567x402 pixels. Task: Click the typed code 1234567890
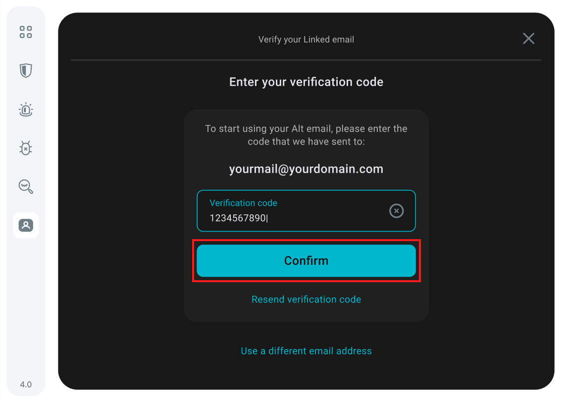click(x=238, y=218)
